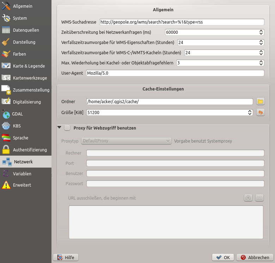
Task: Collapse the Proxy group disclosure triangle
Action: click(59, 128)
